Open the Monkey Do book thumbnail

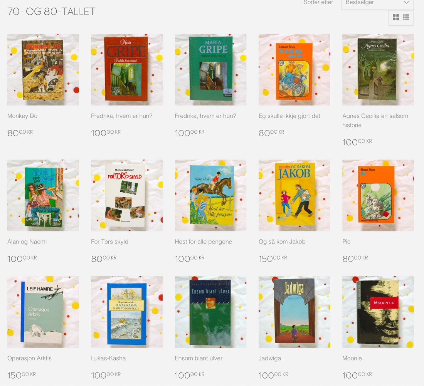coord(43,69)
